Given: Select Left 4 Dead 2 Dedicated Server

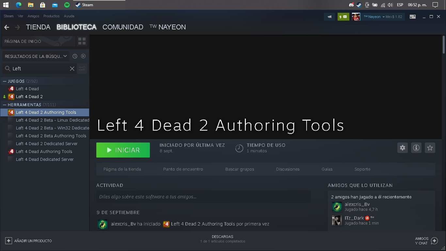Looking at the screenshot, I should tap(44, 143).
